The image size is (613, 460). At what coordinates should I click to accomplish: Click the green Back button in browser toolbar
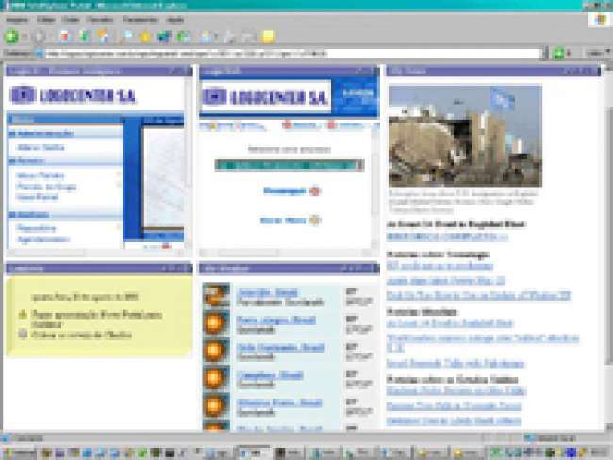point(11,37)
